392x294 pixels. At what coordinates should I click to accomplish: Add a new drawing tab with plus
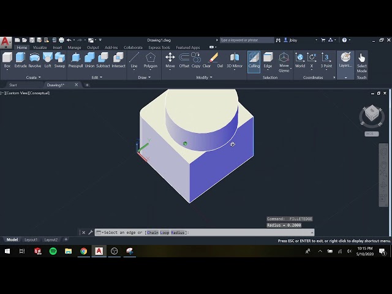pyautogui.click(x=87, y=85)
